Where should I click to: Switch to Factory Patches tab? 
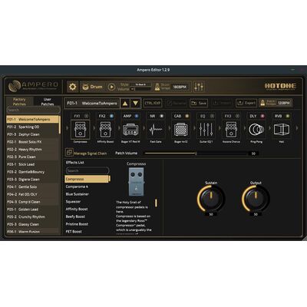click(19, 101)
